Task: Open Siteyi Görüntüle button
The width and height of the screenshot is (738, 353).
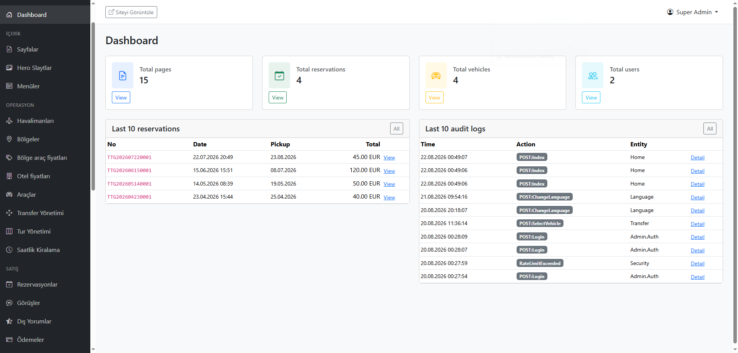Action: (131, 12)
